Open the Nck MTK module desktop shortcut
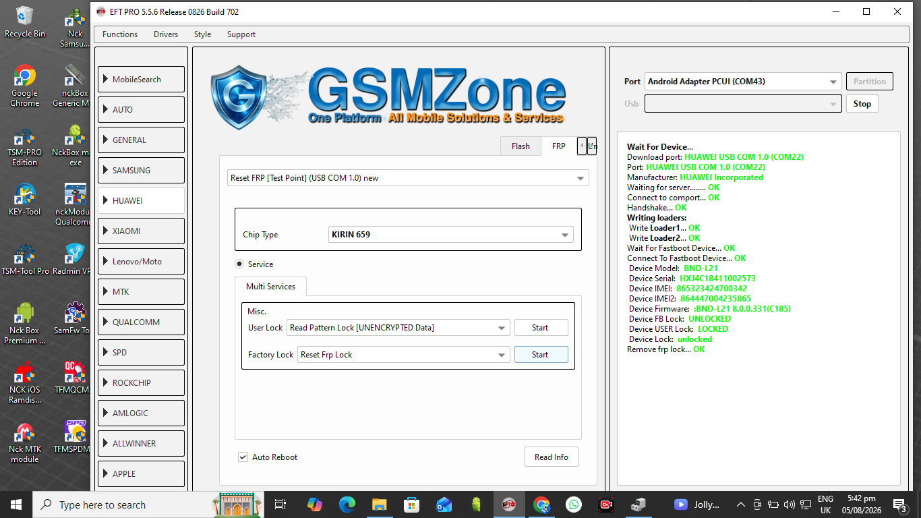The image size is (921, 518). click(25, 442)
